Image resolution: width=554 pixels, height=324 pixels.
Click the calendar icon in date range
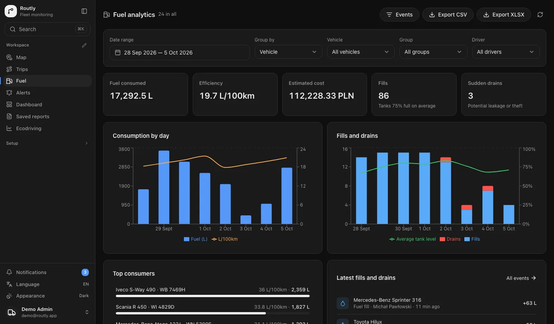pyautogui.click(x=118, y=53)
